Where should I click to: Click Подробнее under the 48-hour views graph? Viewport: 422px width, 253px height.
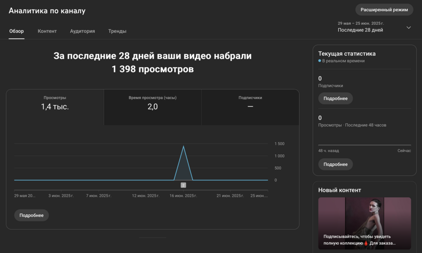tap(335, 164)
